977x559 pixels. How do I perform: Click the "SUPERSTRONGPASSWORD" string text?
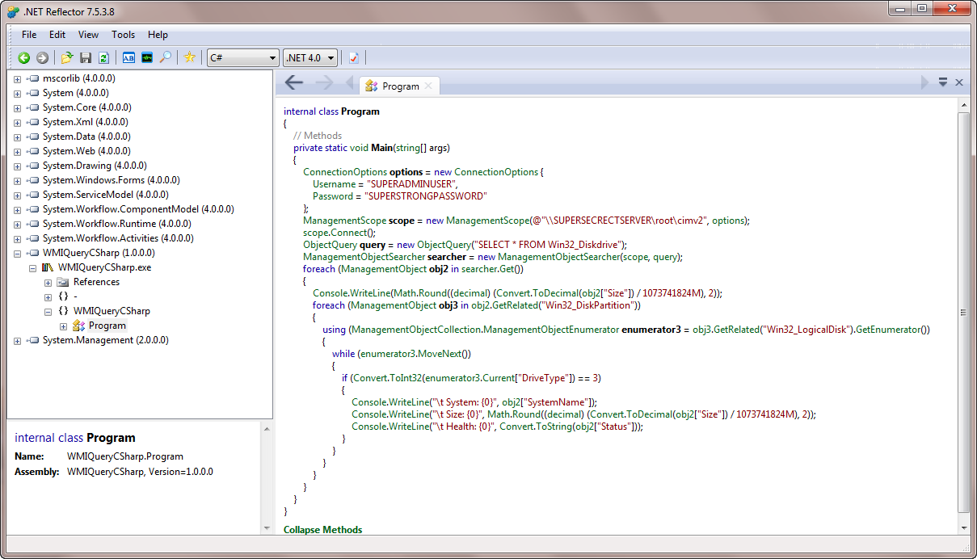point(425,196)
